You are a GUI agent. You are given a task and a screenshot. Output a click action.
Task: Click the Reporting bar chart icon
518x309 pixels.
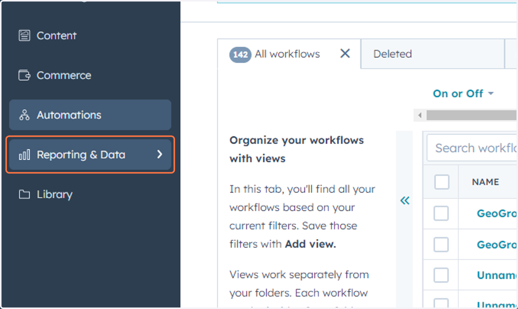click(x=25, y=155)
